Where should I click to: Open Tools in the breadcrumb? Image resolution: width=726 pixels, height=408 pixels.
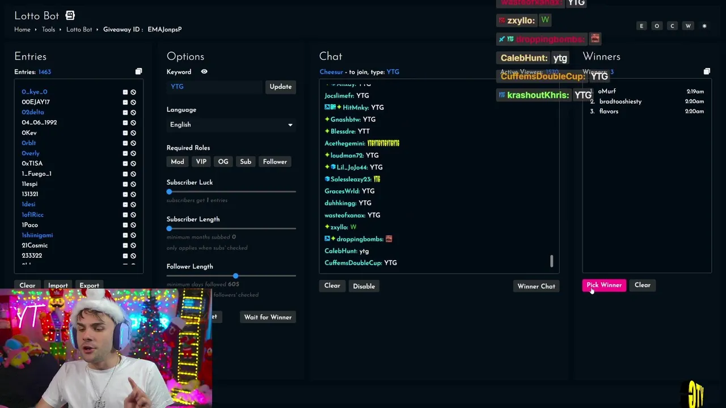pyautogui.click(x=48, y=29)
